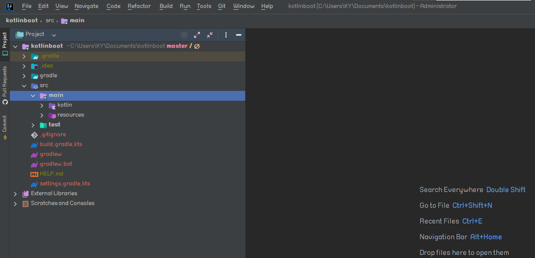
Task: Click the External Libraries icon
Action: [x=26, y=194]
